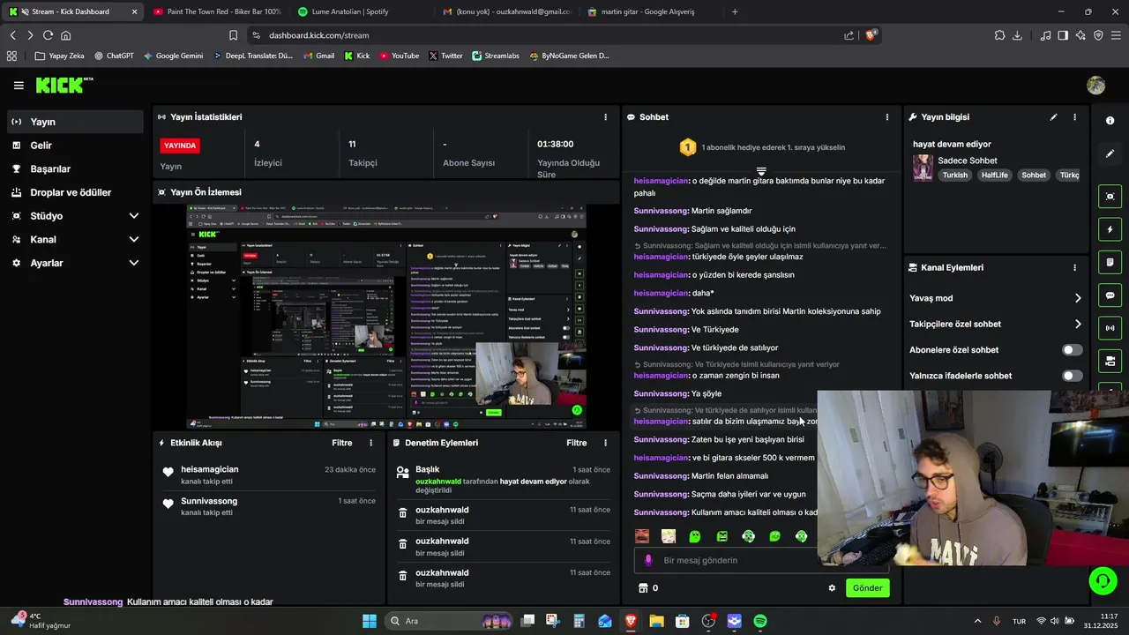The height and width of the screenshot is (635, 1129).
Task: Click the Turkish tag
Action: [x=954, y=175]
